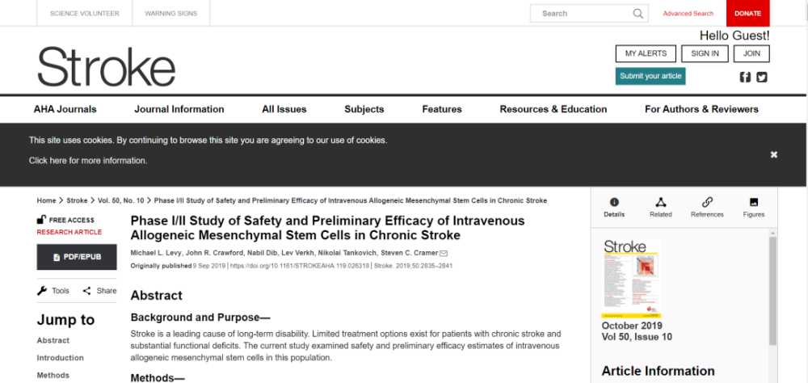This screenshot has height=383, width=808.
Task: Click the author email envelope icon
Action: coord(444,254)
